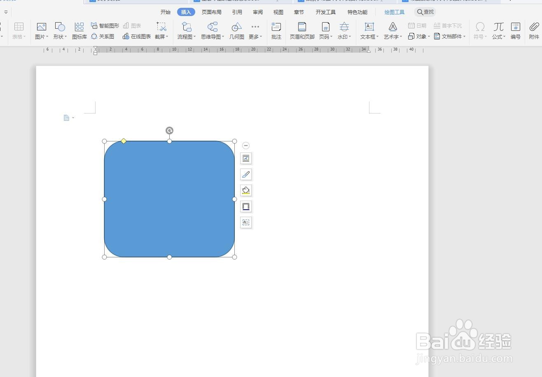Expand the 文本框 dropdown arrow
This screenshot has width=542, height=377.
coord(377,37)
